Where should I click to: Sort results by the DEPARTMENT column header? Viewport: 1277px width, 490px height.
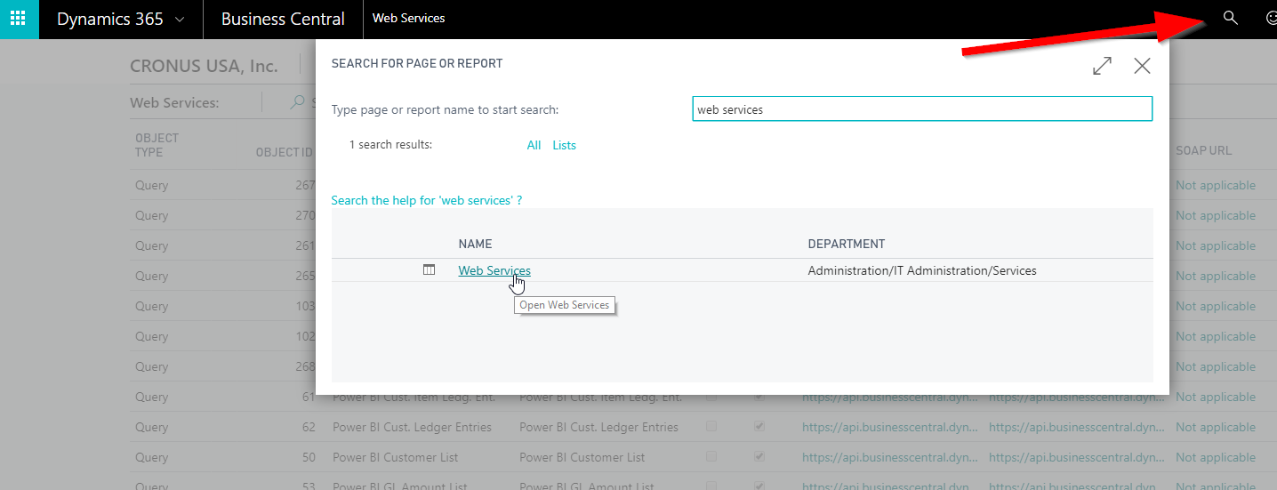[847, 244]
